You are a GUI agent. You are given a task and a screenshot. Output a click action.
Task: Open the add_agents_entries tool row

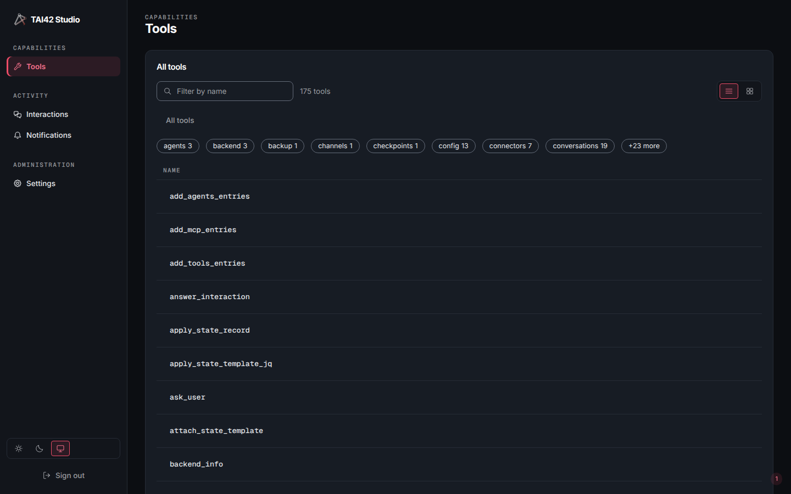point(459,197)
